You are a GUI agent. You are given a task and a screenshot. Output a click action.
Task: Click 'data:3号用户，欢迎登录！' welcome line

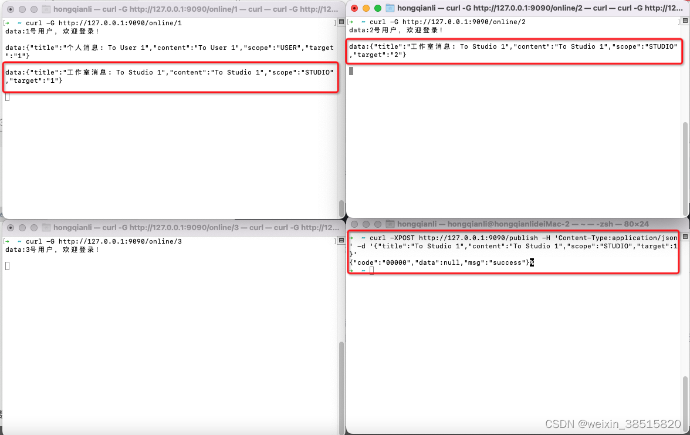52,249
